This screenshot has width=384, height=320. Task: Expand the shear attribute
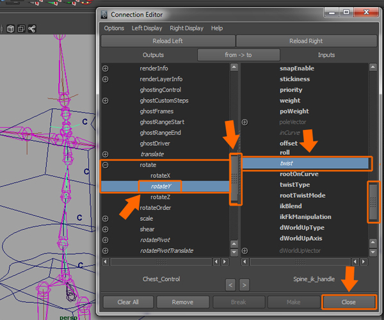[x=106, y=229]
